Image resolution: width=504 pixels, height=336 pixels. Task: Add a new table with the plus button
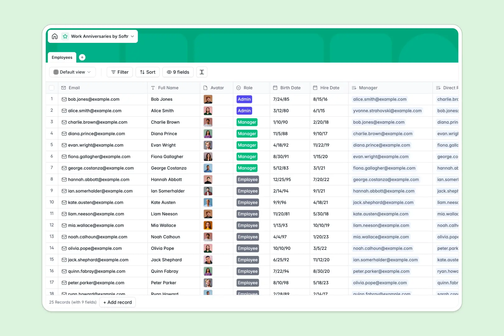[x=82, y=57]
